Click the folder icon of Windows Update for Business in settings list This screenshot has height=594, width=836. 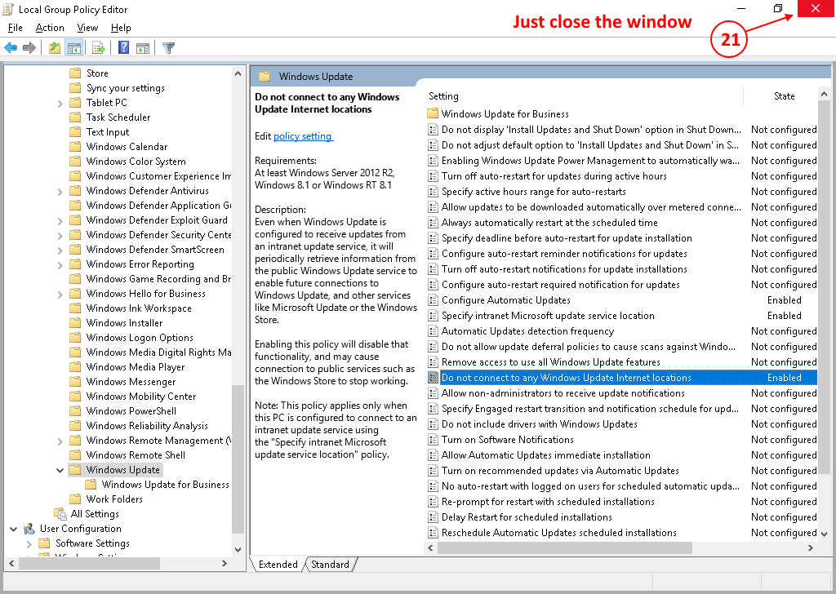tap(433, 113)
